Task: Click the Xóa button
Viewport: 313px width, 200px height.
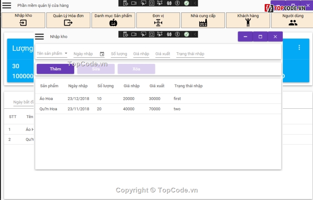Action: [x=136, y=69]
